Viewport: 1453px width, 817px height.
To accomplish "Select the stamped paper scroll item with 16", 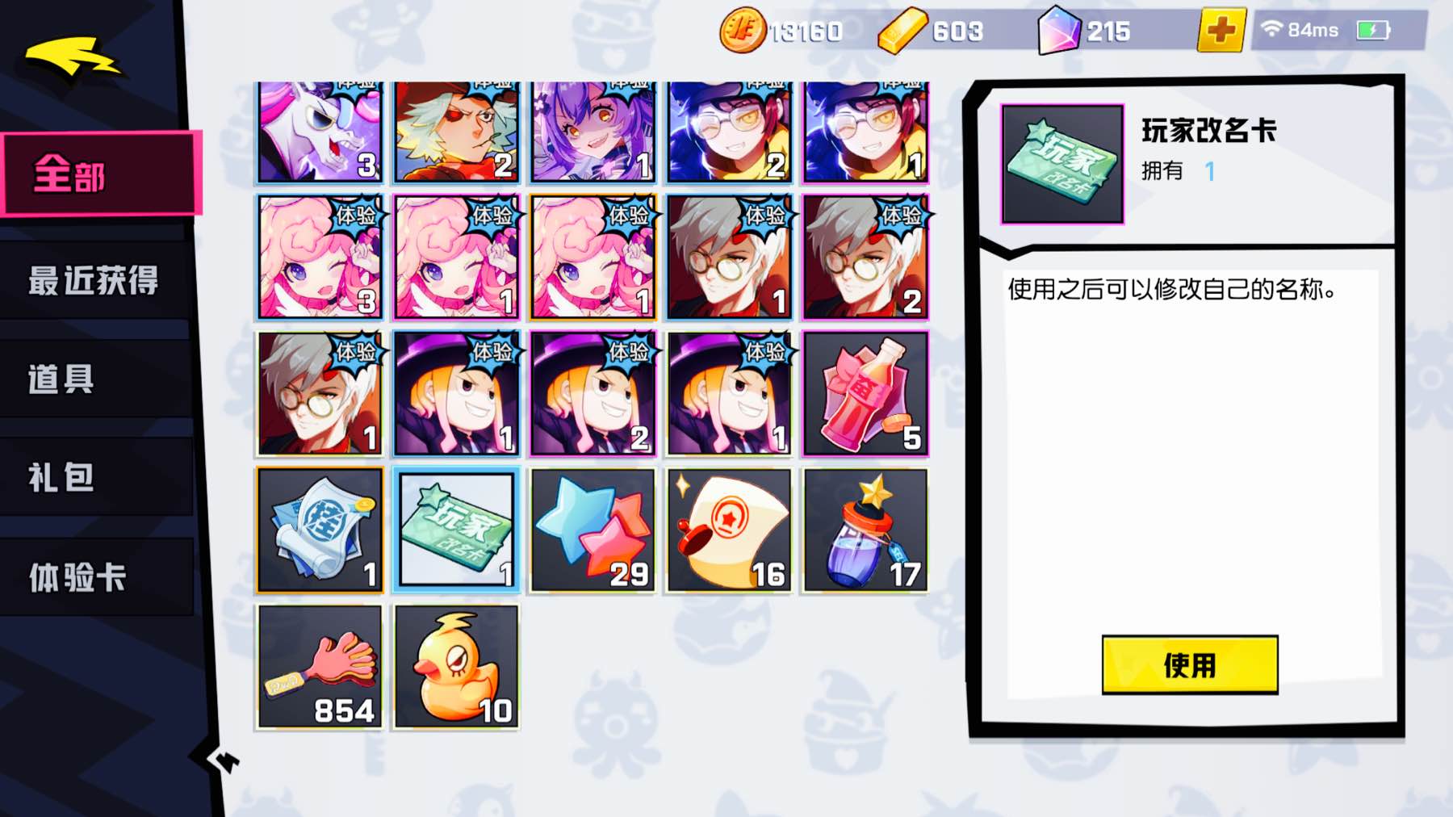I will tap(729, 530).
